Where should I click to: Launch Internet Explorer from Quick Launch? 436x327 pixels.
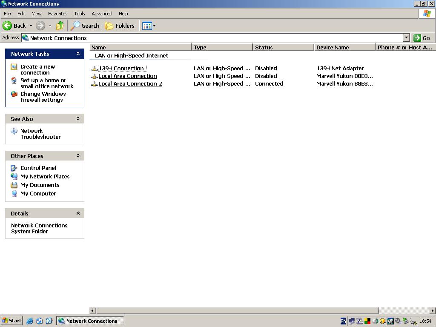[29, 321]
